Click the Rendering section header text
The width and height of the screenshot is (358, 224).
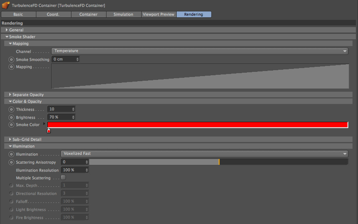pos(12,23)
